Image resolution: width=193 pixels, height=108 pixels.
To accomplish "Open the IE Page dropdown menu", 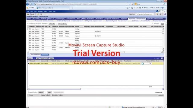I will tap(146, 8).
